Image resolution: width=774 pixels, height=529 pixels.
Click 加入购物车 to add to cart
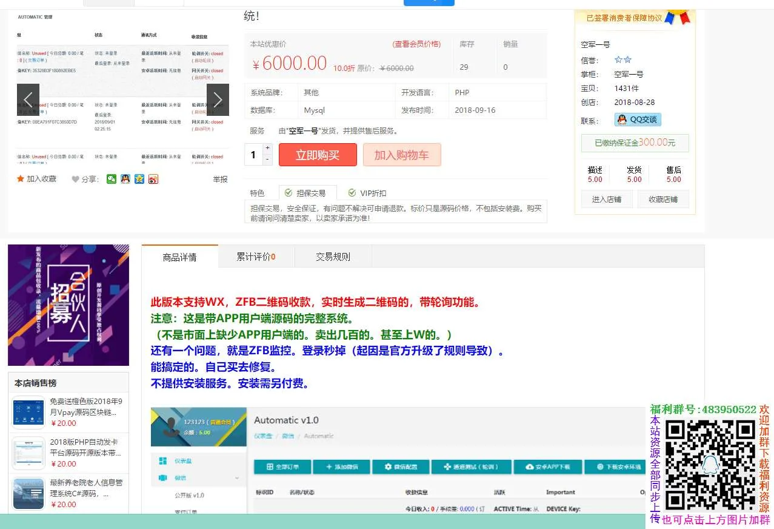pos(401,155)
